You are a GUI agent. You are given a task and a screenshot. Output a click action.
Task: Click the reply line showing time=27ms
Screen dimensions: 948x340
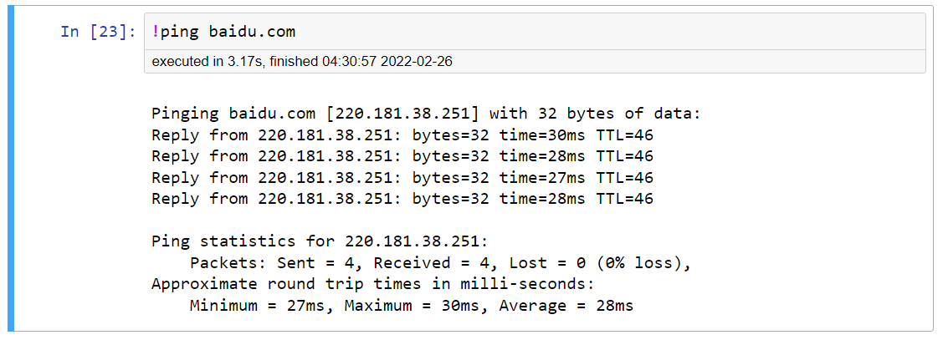402,177
